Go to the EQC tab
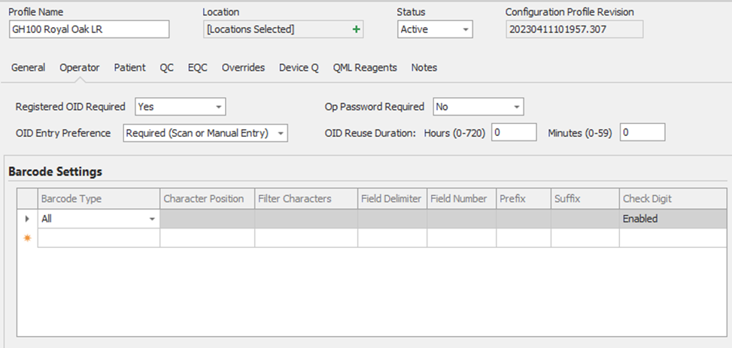 point(198,68)
